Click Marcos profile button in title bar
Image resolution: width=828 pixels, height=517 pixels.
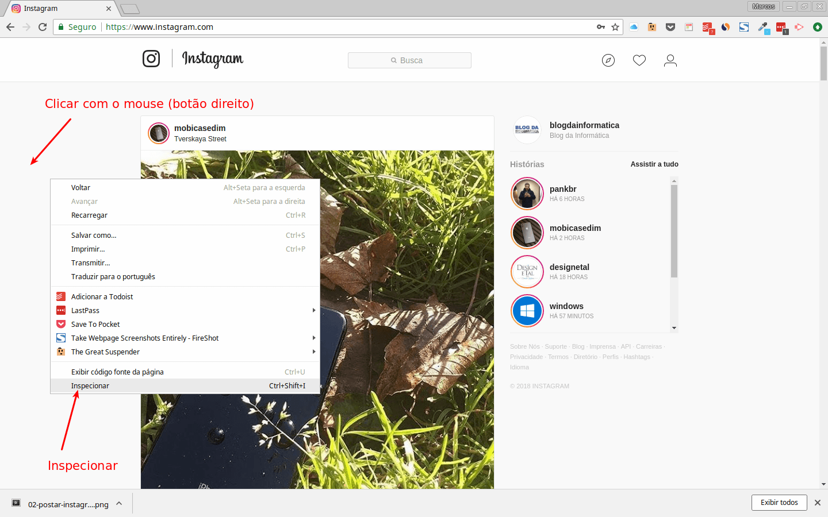coord(764,6)
